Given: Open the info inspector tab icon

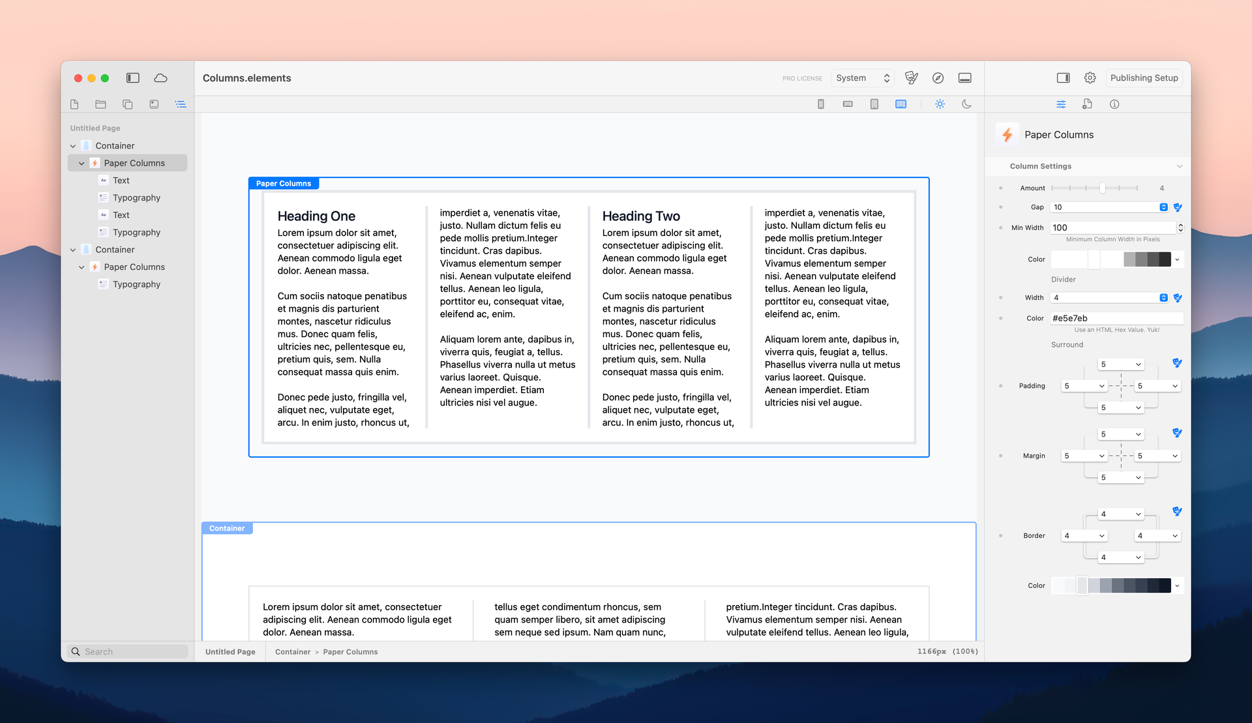Looking at the screenshot, I should pos(1114,104).
